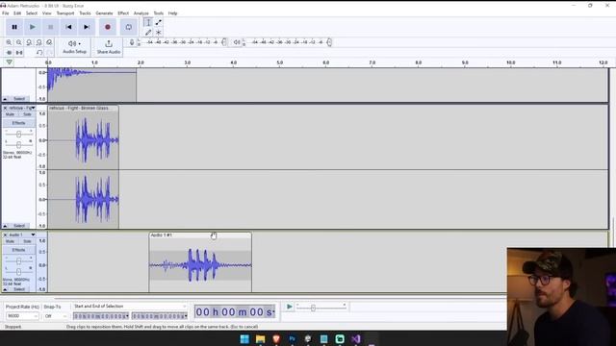The image size is (616, 346).
Task: Open the Help menu
Action: pyautogui.click(x=173, y=13)
